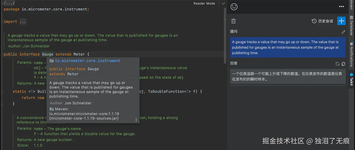Open the Maven tool window tab
This screenshot has width=355, height=150.
351,5
